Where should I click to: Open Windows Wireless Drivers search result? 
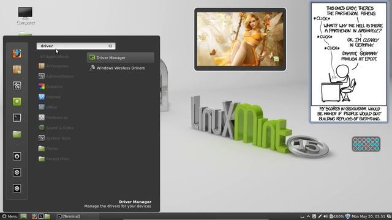[x=121, y=68]
